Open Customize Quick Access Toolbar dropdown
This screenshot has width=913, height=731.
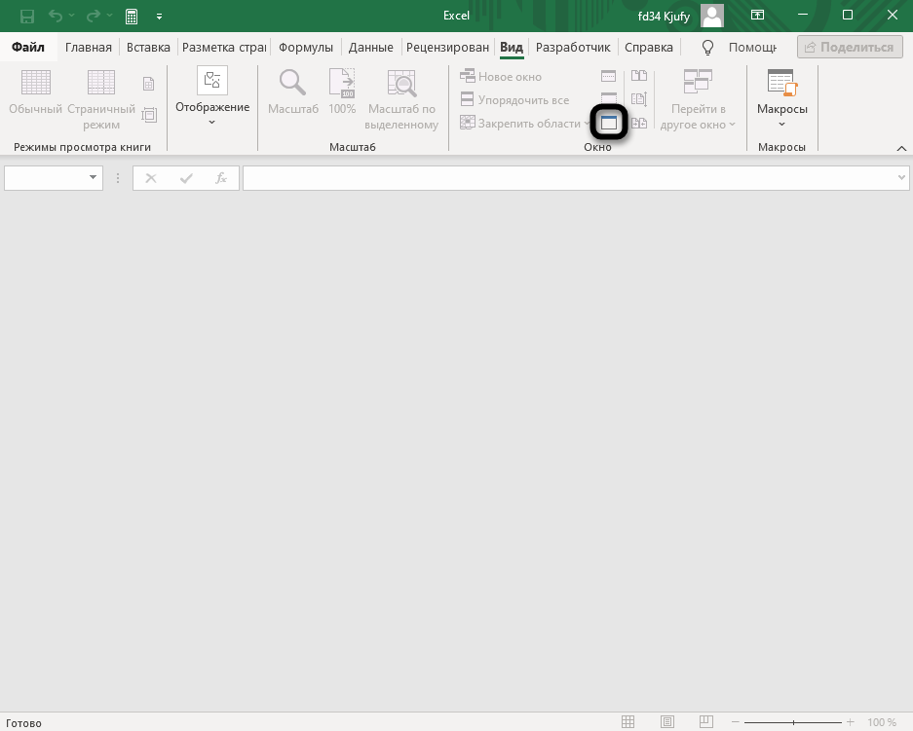tap(159, 17)
